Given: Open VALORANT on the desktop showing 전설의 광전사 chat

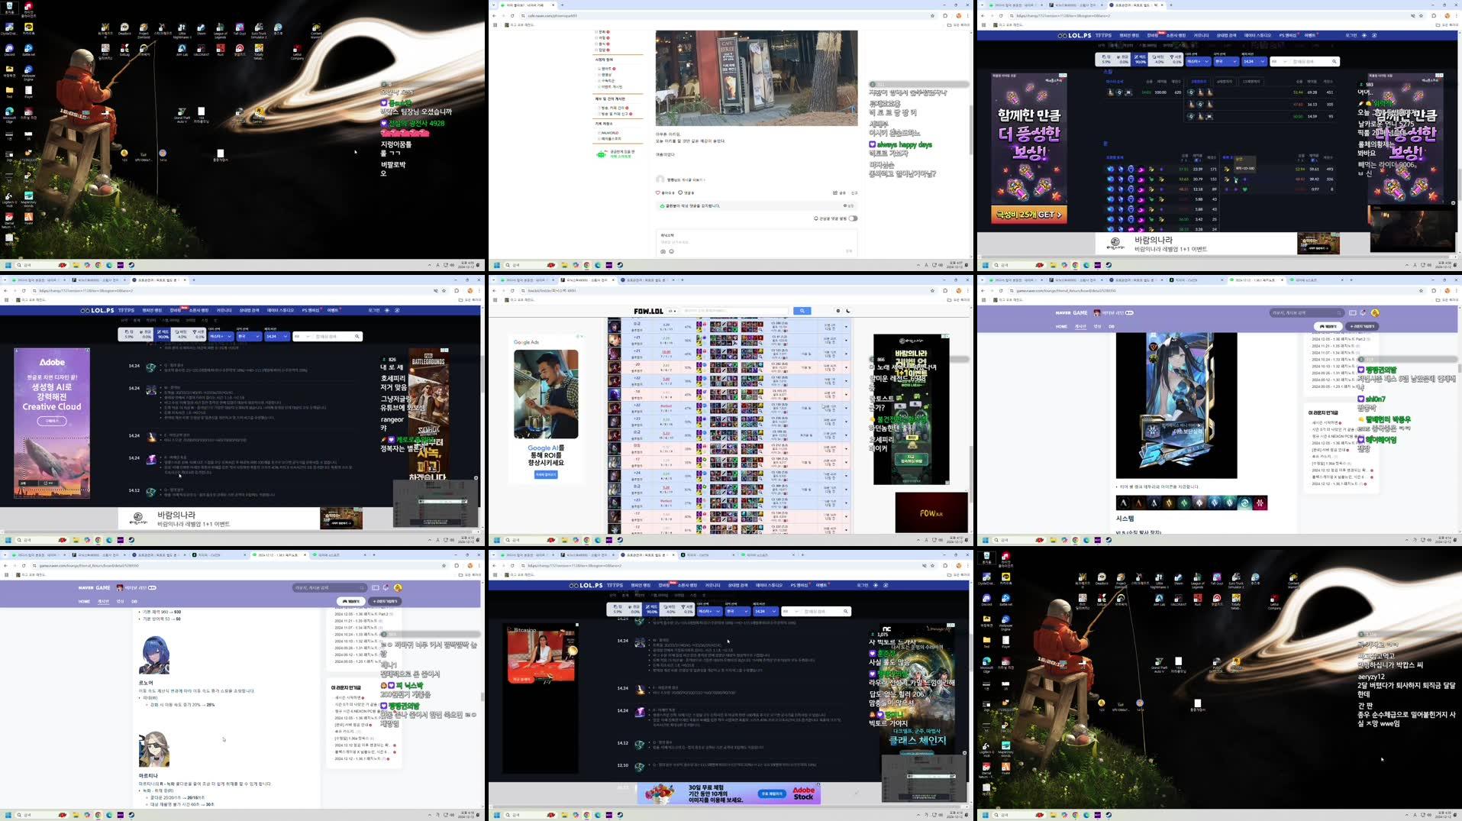Looking at the screenshot, I should point(201,49).
